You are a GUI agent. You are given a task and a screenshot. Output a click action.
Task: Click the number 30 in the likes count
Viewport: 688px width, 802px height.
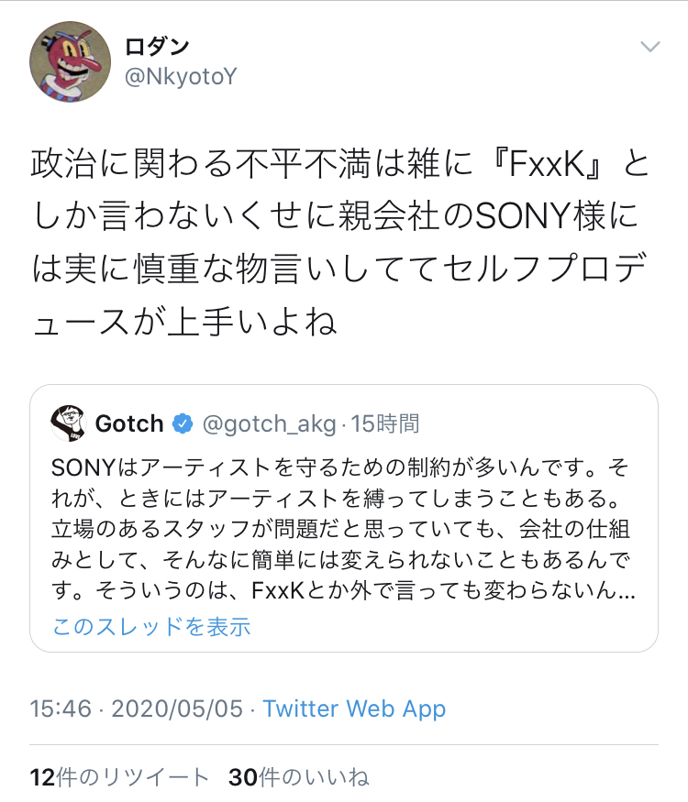coord(240,778)
